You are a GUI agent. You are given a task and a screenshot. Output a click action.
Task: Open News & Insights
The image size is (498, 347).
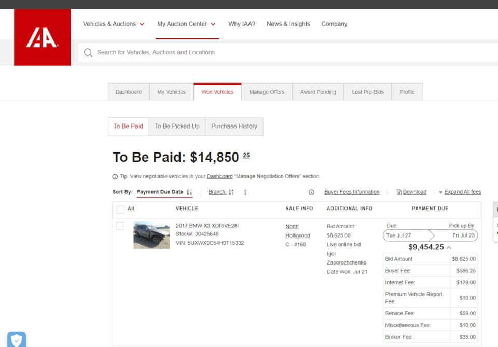click(288, 24)
